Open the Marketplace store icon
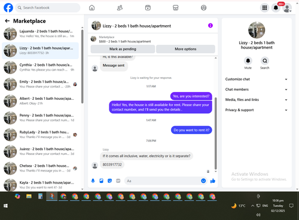299x220 pixels. pos(176,8)
